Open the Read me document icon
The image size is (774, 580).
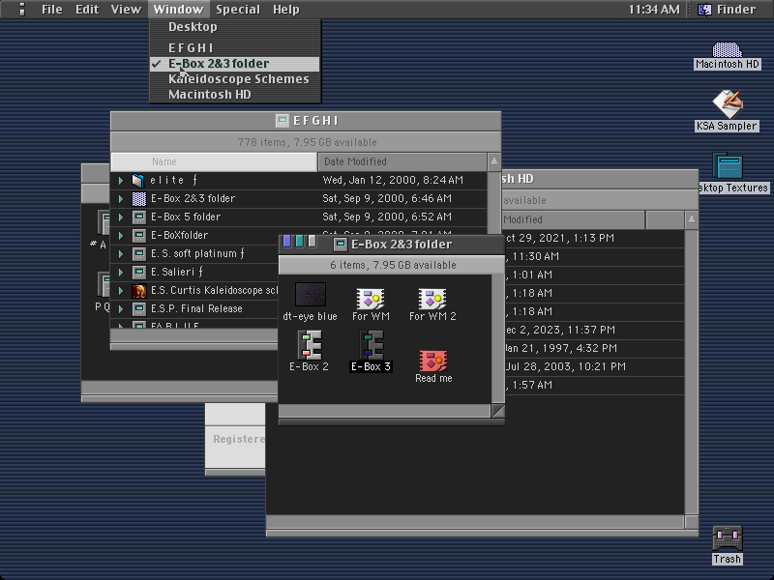[x=433, y=361]
